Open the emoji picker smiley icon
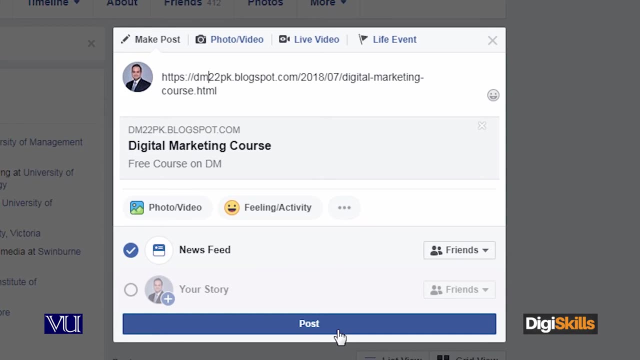The image size is (640, 360). point(493,95)
